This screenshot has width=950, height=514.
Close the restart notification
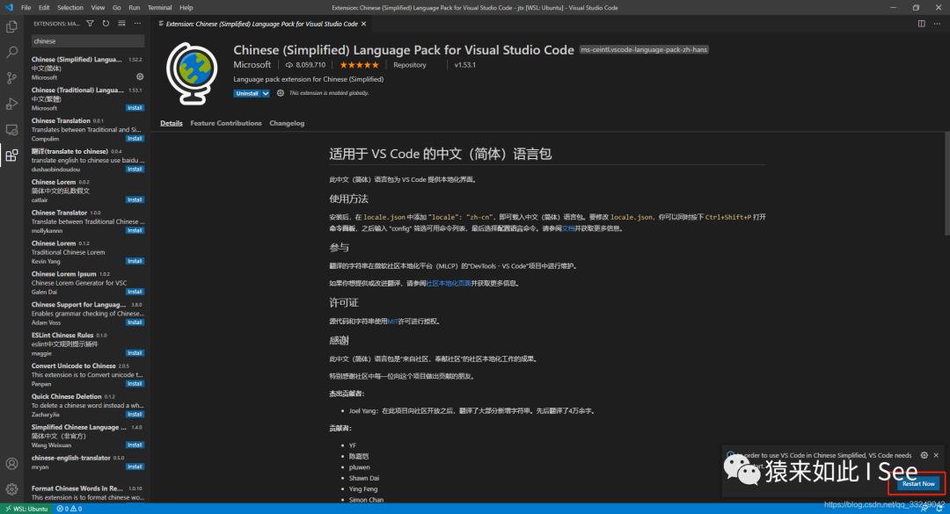tap(936, 455)
